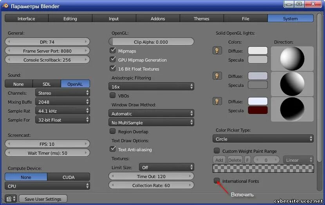Select OpenAL sound device
This screenshot has width=325, height=205.
75,84
